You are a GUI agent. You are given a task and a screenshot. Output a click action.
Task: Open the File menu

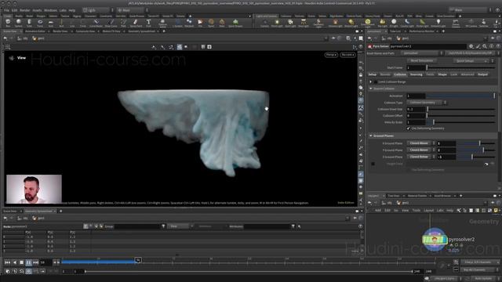coord(6,10)
